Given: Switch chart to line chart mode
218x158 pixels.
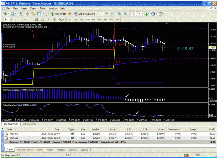Looking at the screenshot, I should 113,14.
